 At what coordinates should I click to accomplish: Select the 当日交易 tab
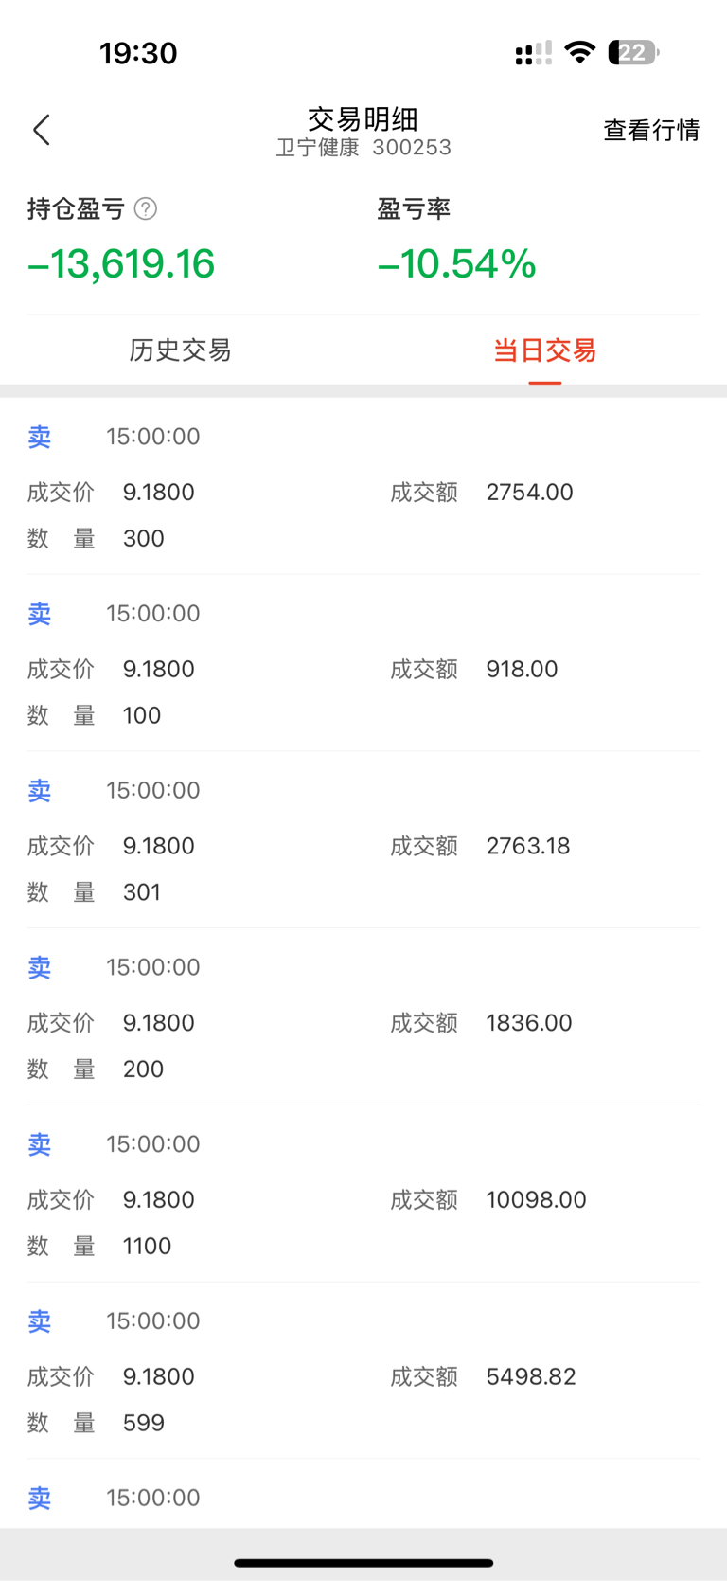(x=544, y=350)
